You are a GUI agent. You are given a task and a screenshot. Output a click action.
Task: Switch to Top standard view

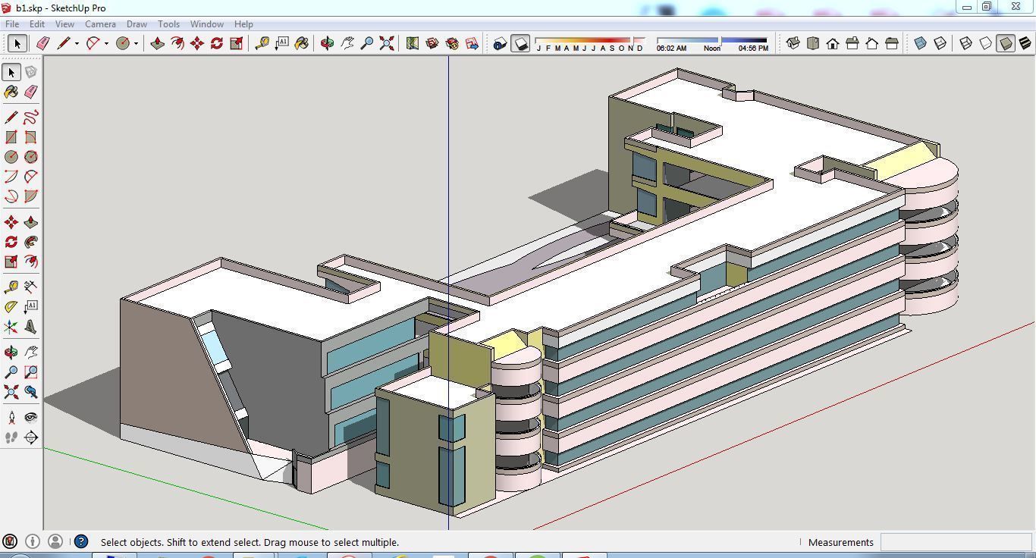pos(813,43)
